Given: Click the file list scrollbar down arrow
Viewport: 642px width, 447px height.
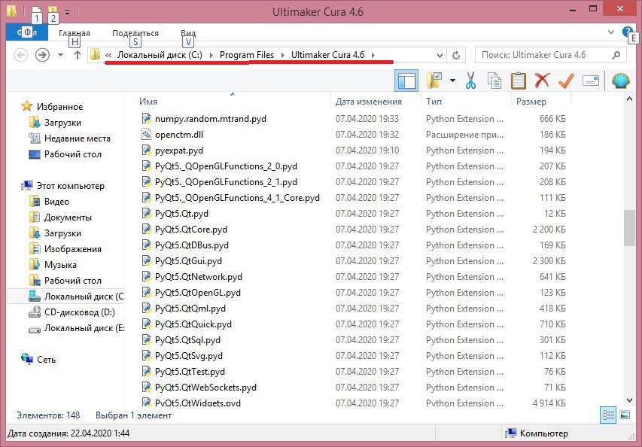Looking at the screenshot, I should [x=629, y=400].
